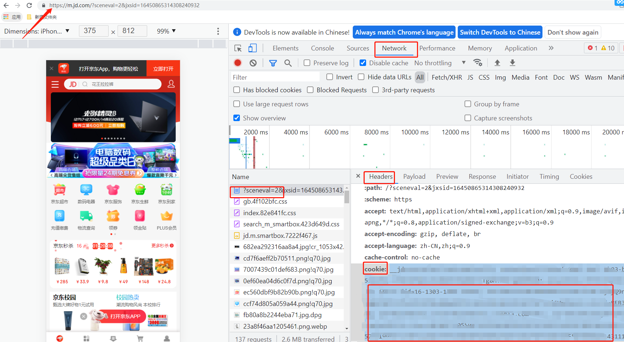Uncheck Show overview checkbox
The width and height of the screenshot is (624, 342).
237,118
